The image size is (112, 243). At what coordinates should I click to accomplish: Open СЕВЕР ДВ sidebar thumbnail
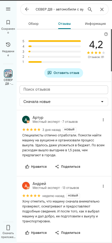pyautogui.click(x=8, y=73)
